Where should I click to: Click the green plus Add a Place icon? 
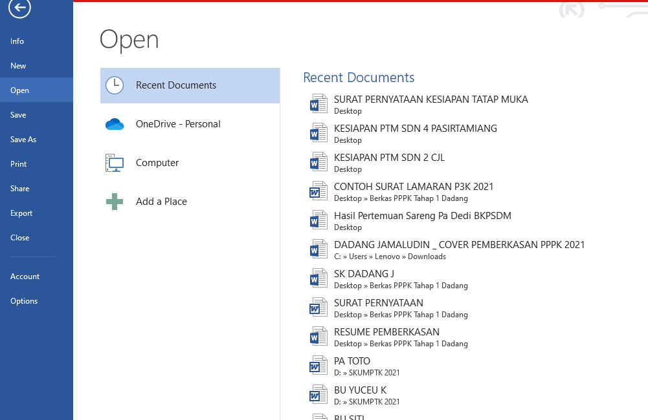(x=115, y=202)
